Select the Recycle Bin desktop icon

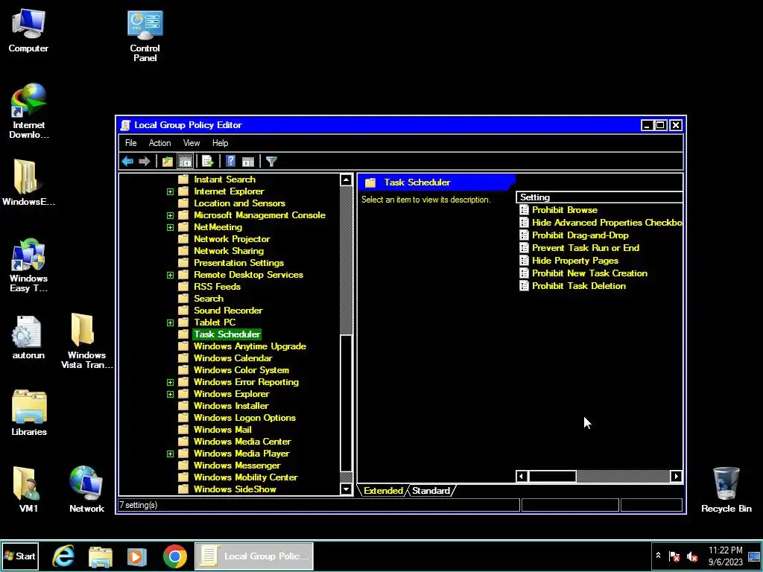click(726, 489)
